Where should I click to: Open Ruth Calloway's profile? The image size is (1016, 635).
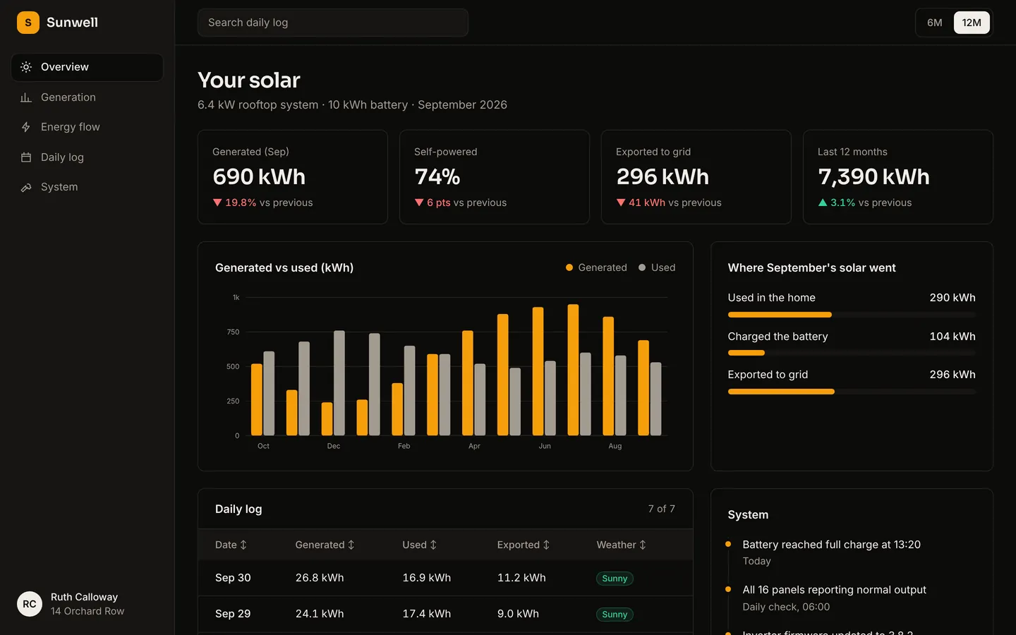87,604
